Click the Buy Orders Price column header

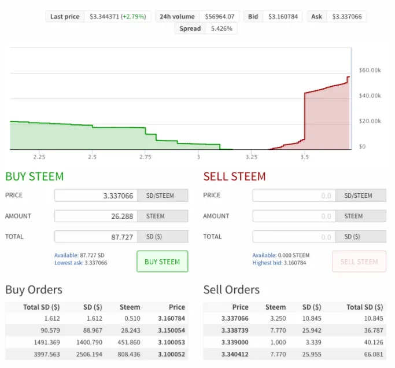point(177,307)
